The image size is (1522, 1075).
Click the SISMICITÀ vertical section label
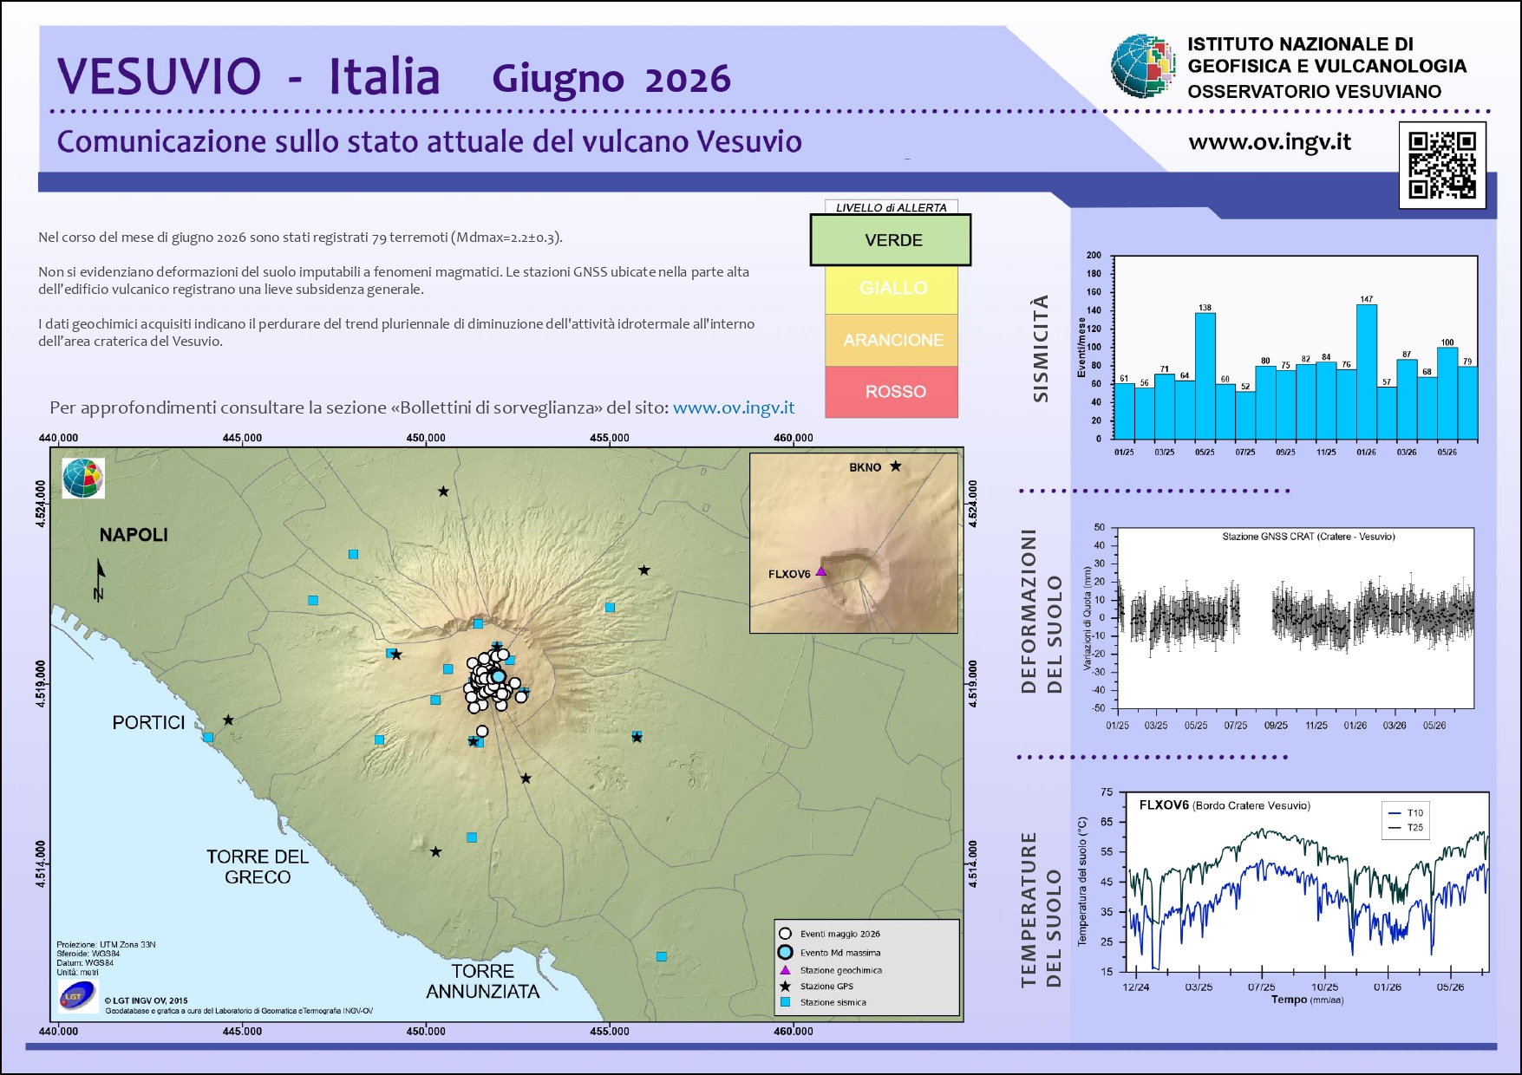[1042, 349]
